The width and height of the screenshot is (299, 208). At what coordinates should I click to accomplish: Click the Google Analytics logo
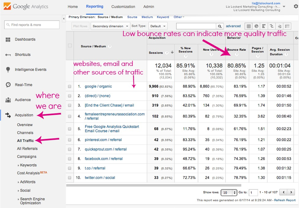coord(26,7)
